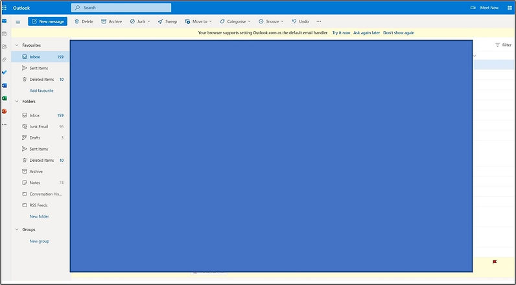Click the Don't show again link
516x285 pixels.
point(399,33)
